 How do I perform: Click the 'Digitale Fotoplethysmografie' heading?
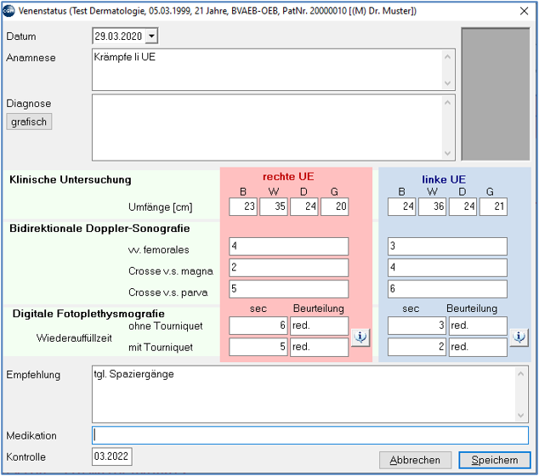click(x=88, y=314)
